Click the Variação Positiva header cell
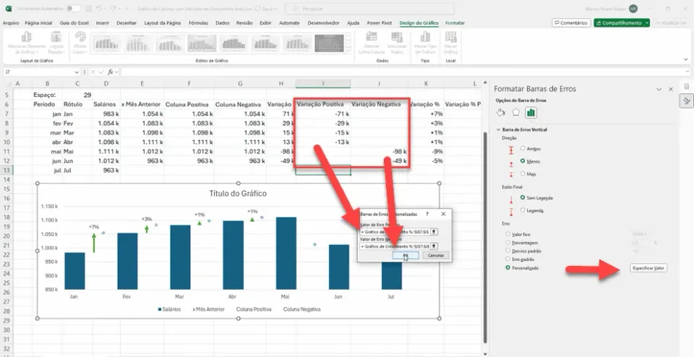This screenshot has width=694, height=357. [322, 104]
